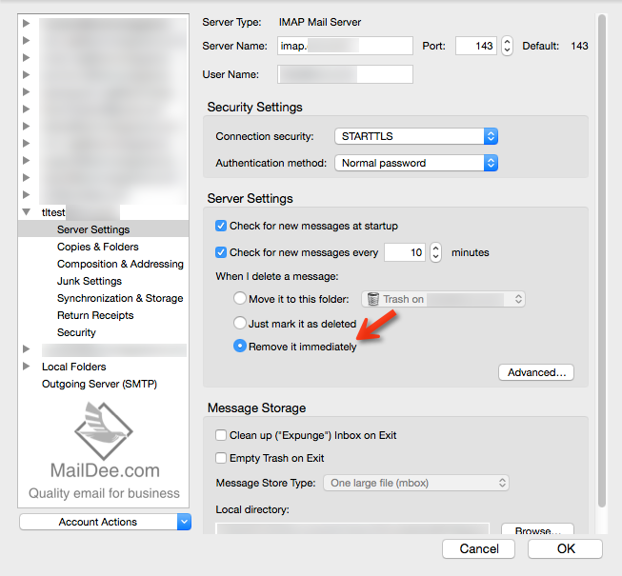Select Server Settings in sidebar

[93, 229]
